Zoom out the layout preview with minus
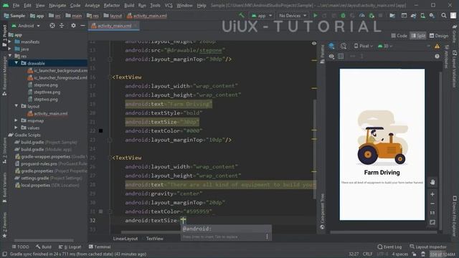Viewport: 459px width, 258px height. [x=432, y=204]
